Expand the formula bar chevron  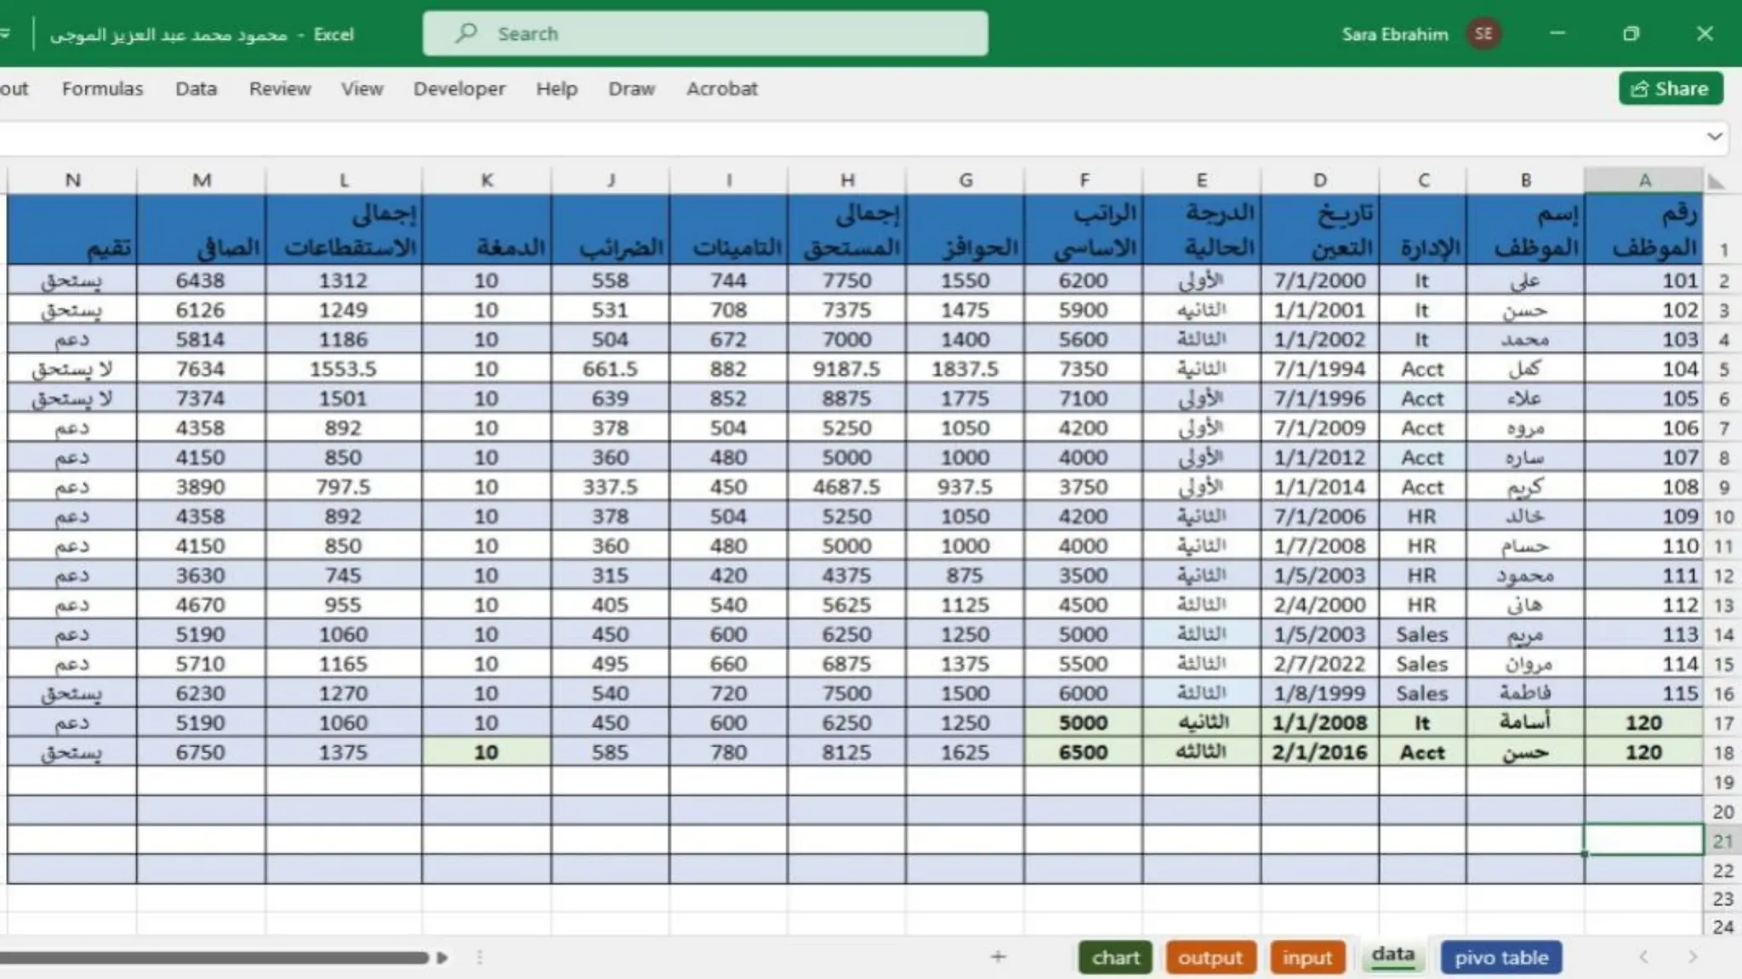pos(1714,136)
